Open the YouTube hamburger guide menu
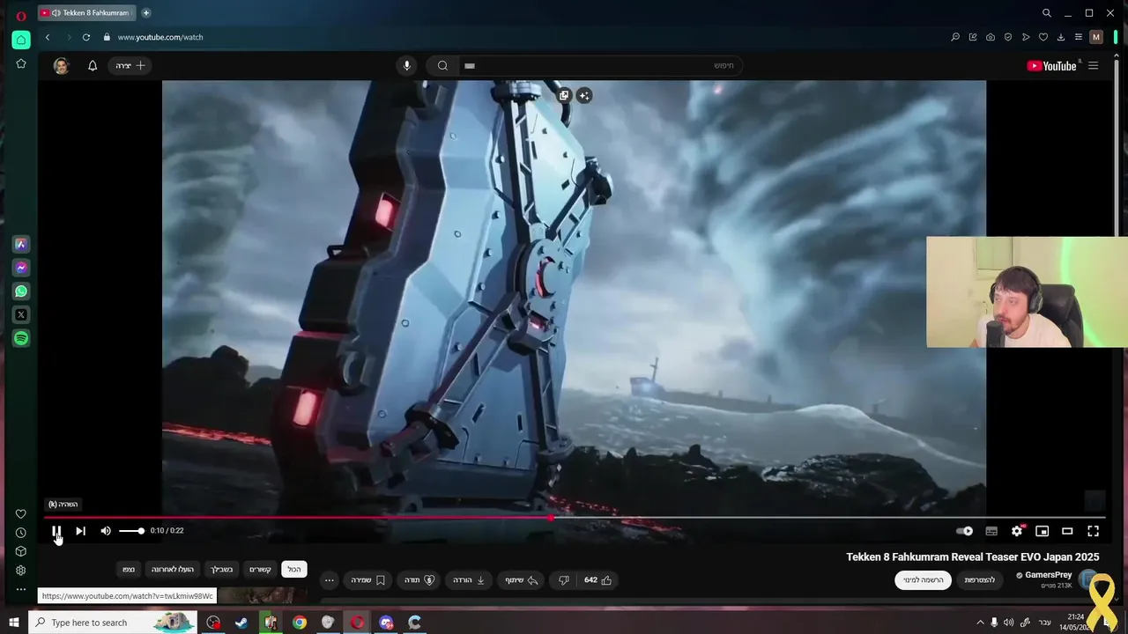The image size is (1128, 634). [x=1093, y=66]
